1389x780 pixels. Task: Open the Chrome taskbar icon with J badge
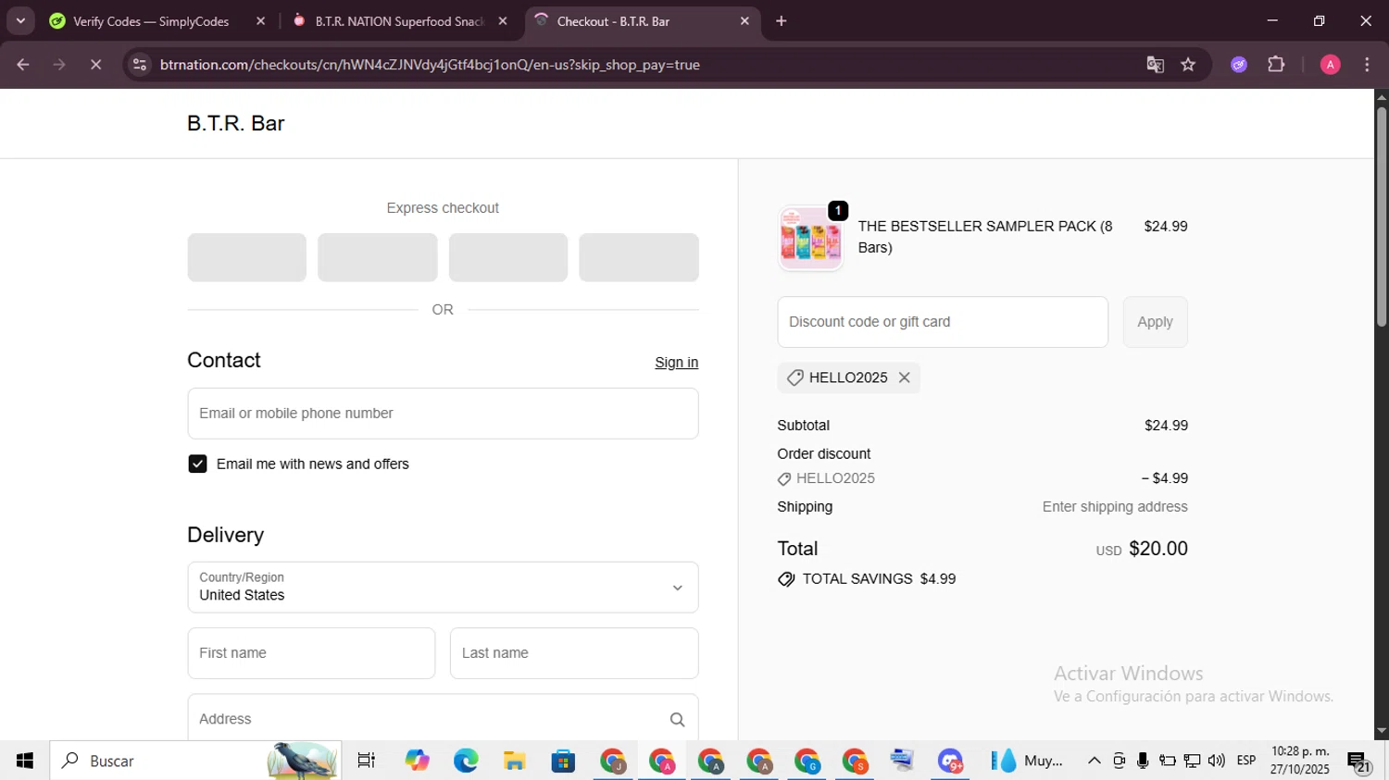pyautogui.click(x=613, y=761)
